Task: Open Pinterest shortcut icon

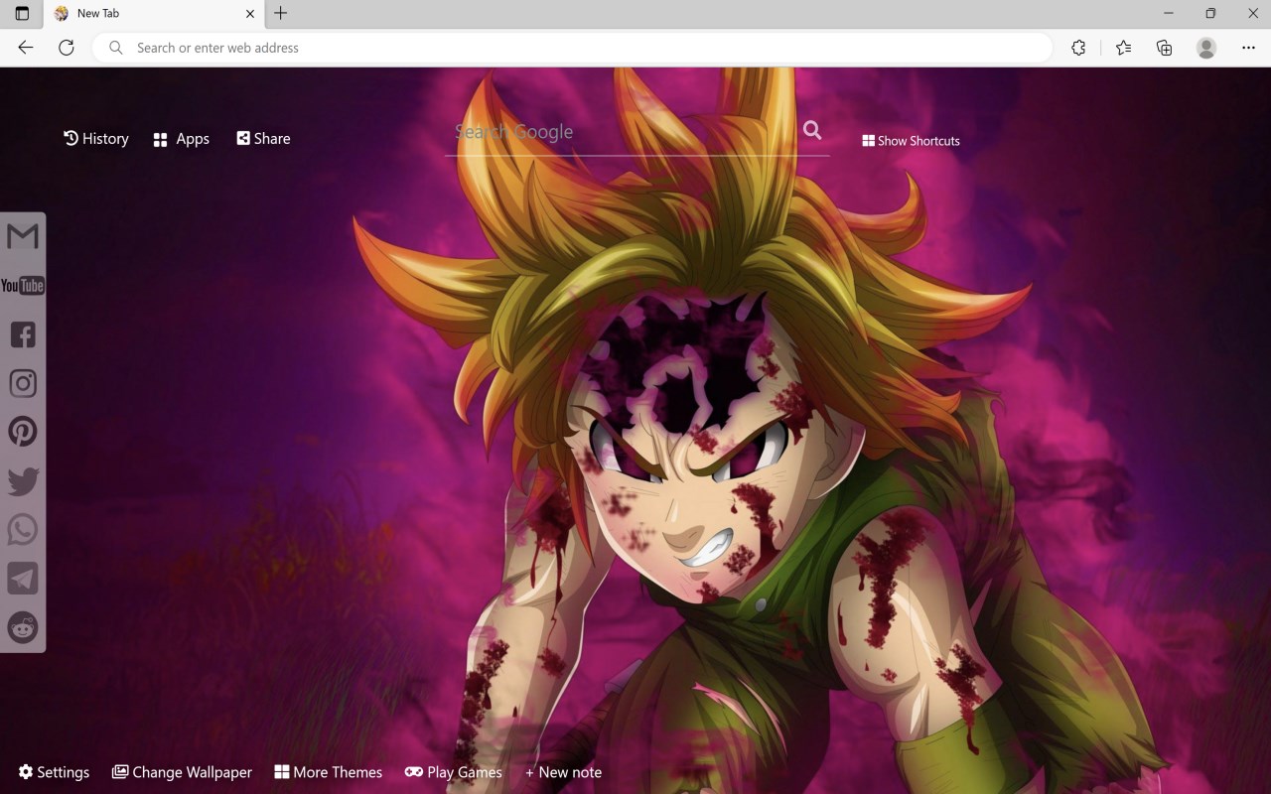Action: (23, 432)
